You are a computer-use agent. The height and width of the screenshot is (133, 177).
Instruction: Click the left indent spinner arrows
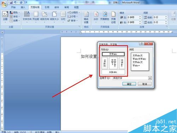point(140,17)
